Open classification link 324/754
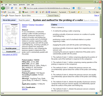 click(x=24, y=89)
